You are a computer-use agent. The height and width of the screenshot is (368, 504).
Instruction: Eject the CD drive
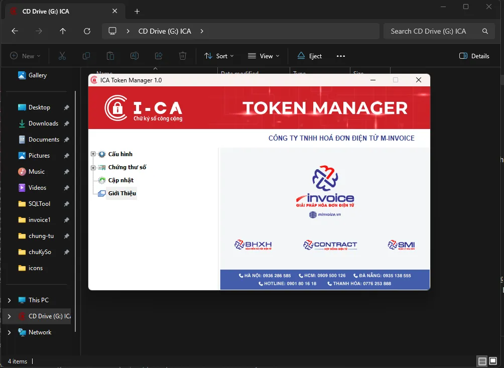click(310, 56)
